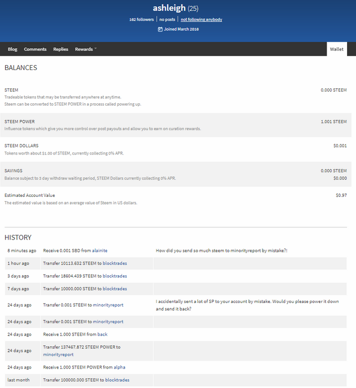356x388 pixels.
Task: Click the 8 minutes ago timestamp
Action: click(22, 250)
